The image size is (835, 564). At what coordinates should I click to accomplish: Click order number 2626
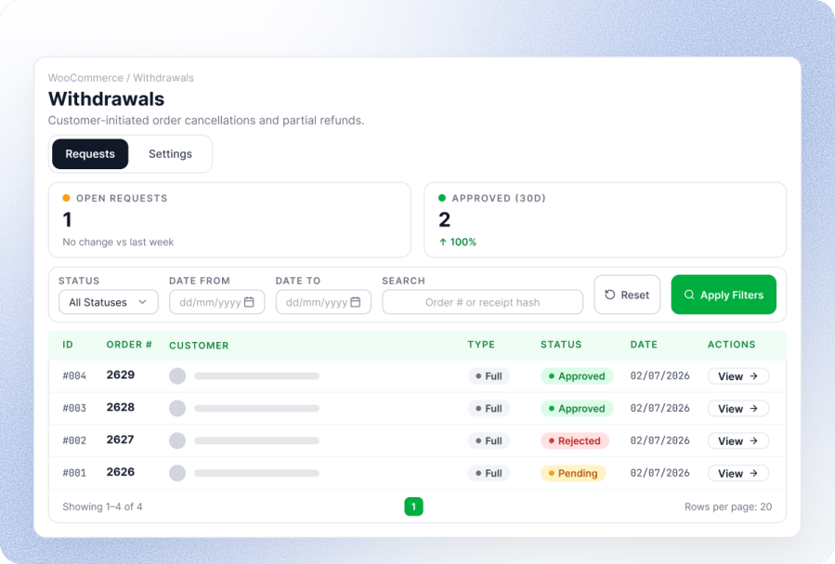121,472
